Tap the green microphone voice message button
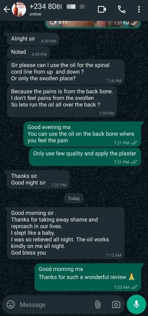Image resolution: width=148 pixels, height=316 pixels. click(x=137, y=304)
